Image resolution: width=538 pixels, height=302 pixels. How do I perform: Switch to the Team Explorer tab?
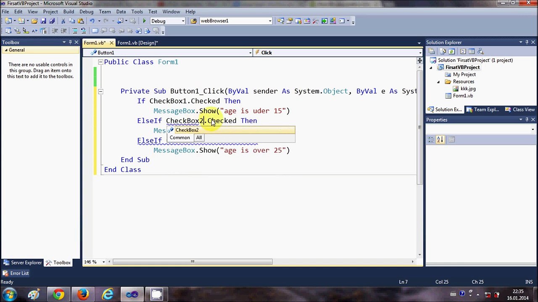coord(483,109)
